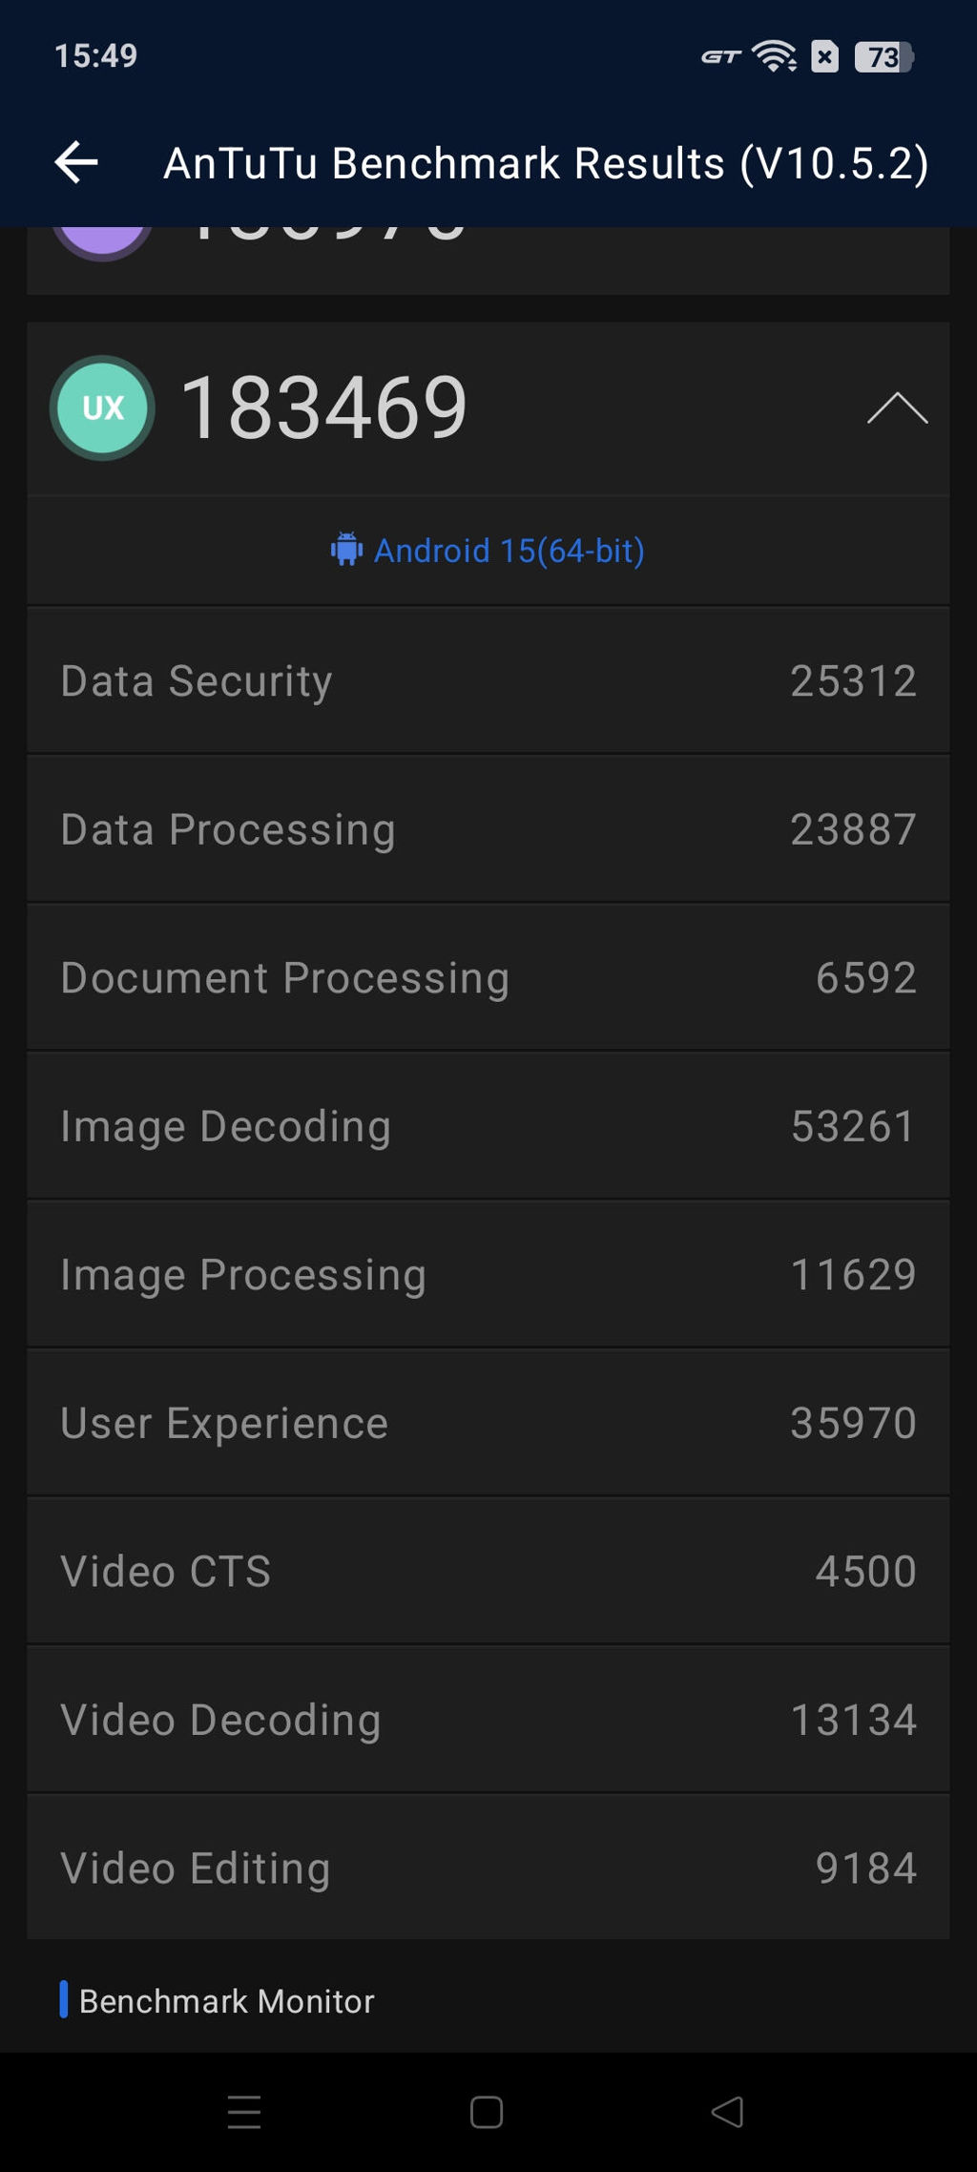Tap the back arrow in header
Viewport: 977px width, 2172px height.
point(77,162)
